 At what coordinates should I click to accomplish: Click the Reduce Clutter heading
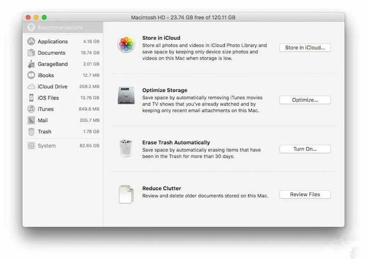point(162,188)
